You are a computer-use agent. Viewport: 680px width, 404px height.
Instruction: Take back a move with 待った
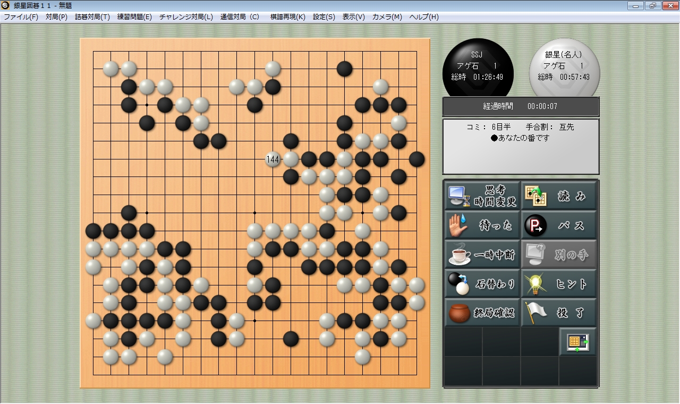pos(482,225)
